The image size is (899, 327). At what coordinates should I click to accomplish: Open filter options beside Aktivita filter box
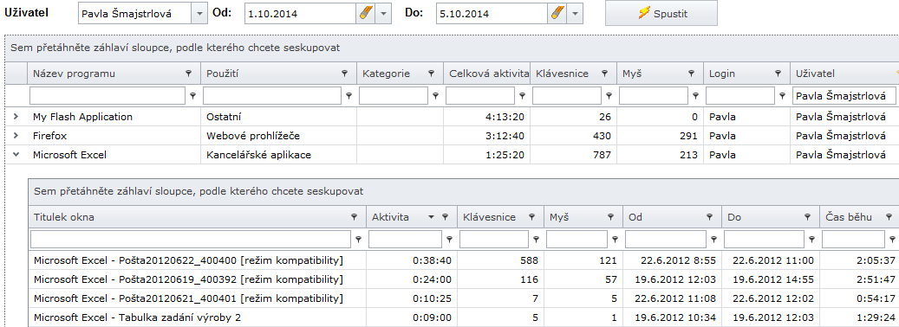(449, 239)
